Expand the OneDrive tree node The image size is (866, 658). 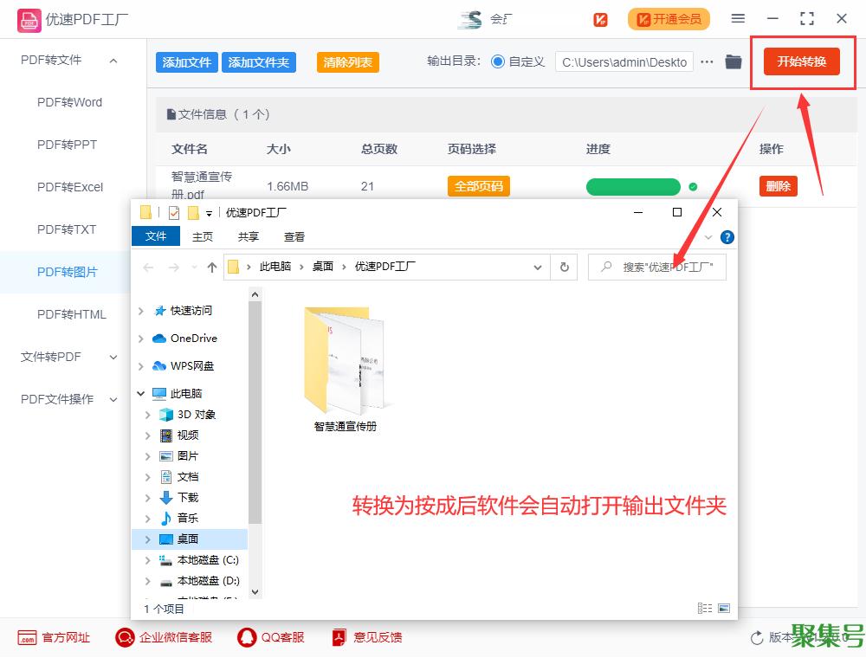pos(141,339)
